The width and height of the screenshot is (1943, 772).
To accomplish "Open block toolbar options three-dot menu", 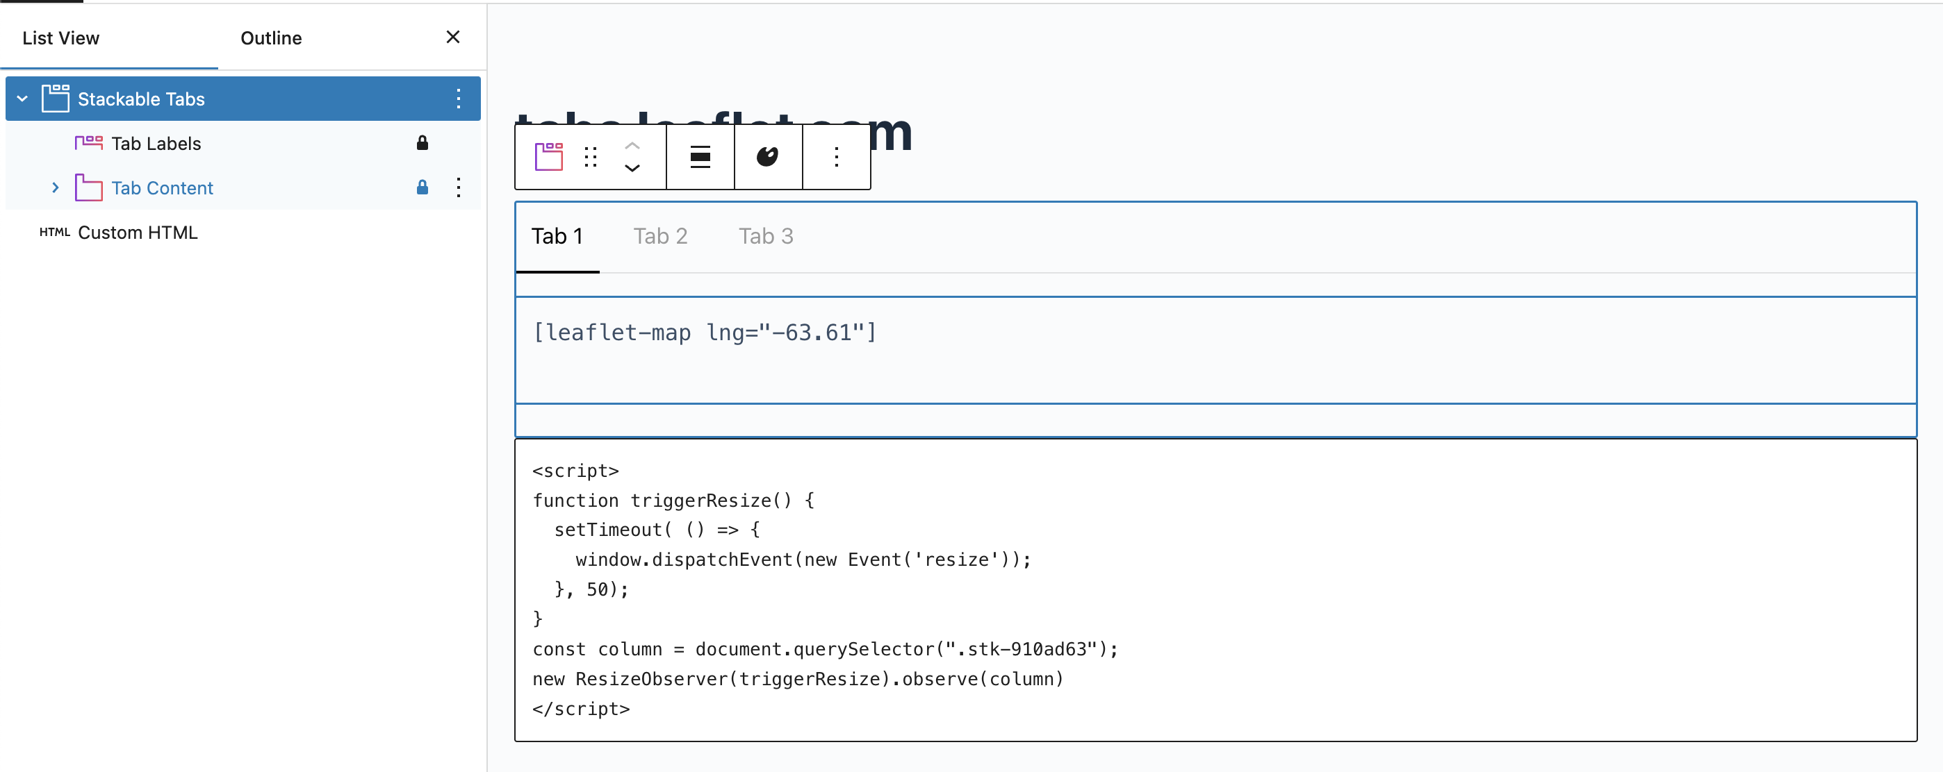I will point(836,157).
